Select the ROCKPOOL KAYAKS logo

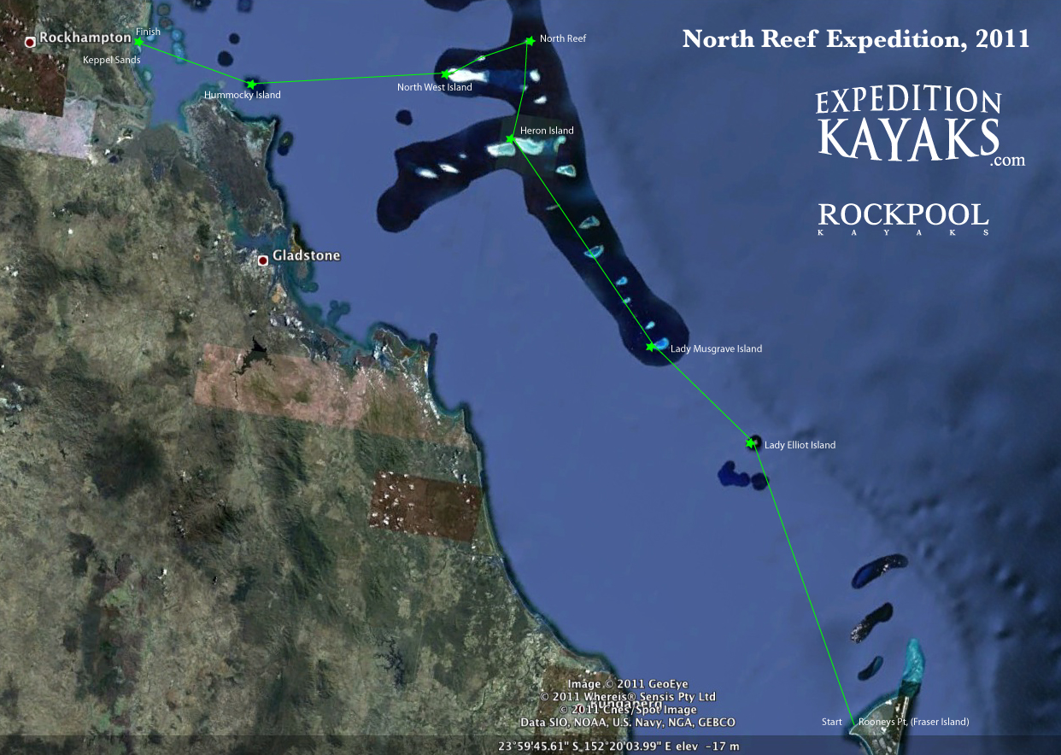903,218
